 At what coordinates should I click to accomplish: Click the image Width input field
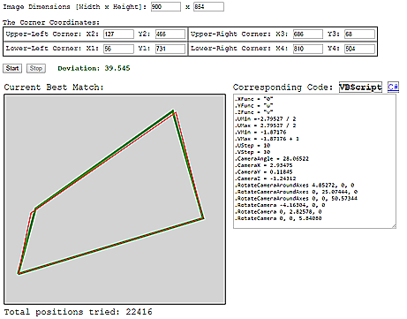pyautogui.click(x=166, y=7)
